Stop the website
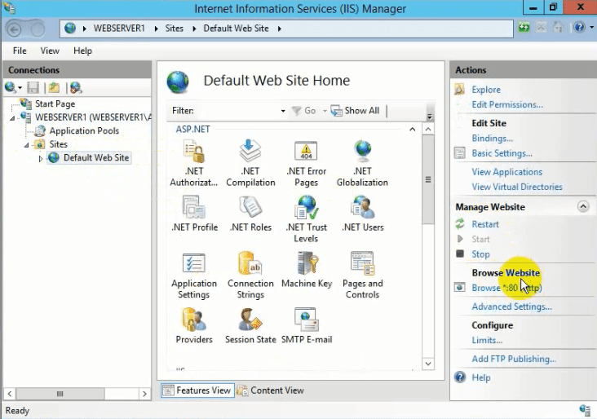This screenshot has width=597, height=419. pos(480,254)
